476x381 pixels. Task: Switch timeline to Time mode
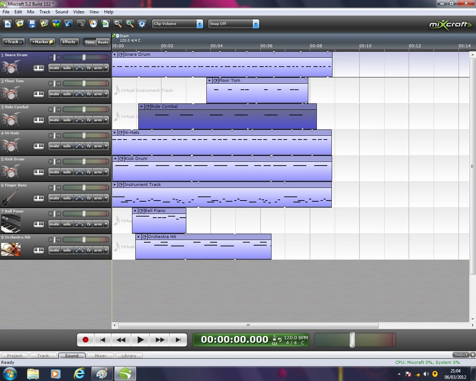(x=90, y=42)
